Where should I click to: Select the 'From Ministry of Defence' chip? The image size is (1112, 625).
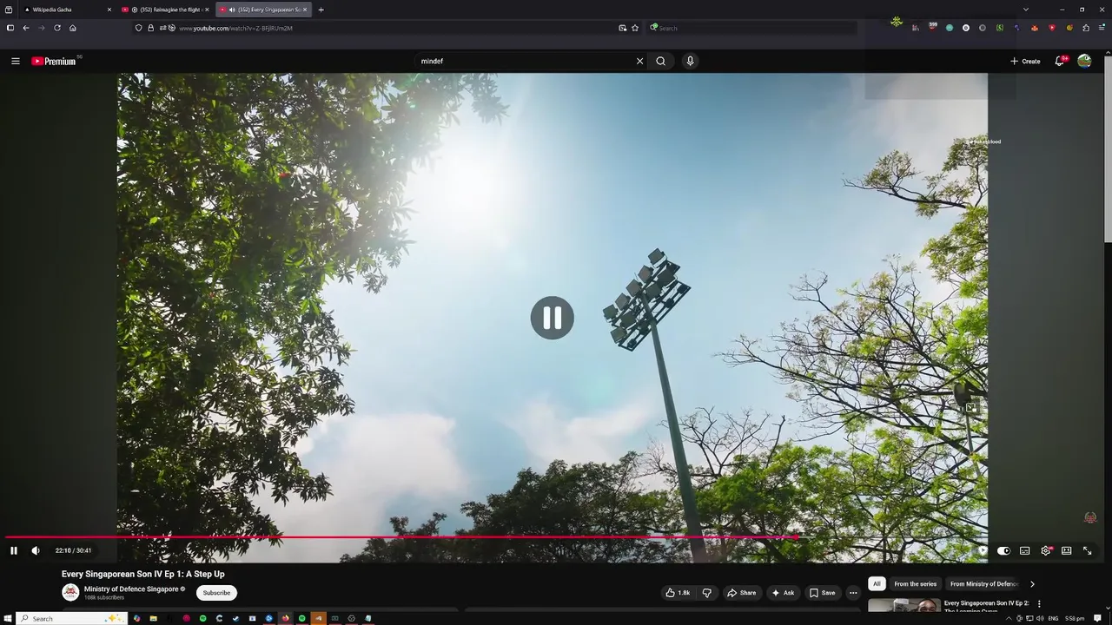tap(983, 584)
